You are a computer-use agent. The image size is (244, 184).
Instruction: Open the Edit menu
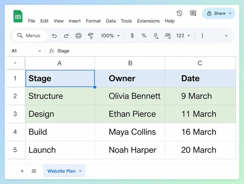(44, 21)
